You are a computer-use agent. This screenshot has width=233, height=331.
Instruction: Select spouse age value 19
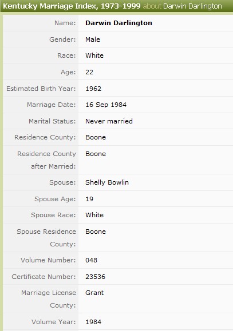(x=89, y=199)
